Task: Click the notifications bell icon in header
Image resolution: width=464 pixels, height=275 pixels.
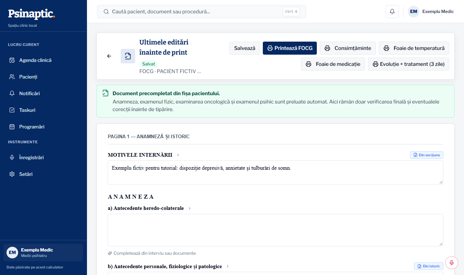Action: click(x=392, y=12)
